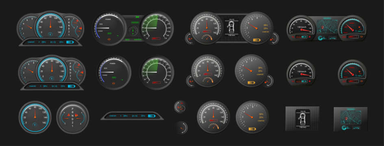Click the needle hub of the standalone blue round speedometer
384x146 pixels.
[35, 118]
